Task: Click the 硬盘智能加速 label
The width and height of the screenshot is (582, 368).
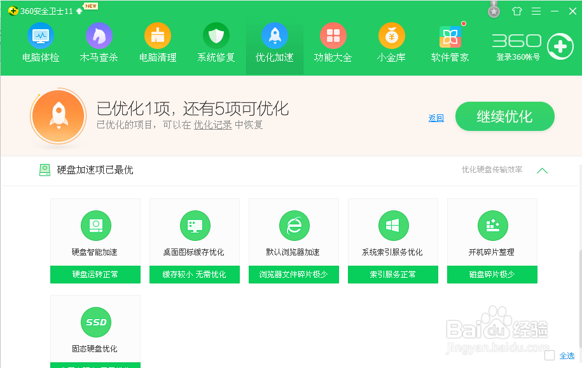Action: point(95,252)
